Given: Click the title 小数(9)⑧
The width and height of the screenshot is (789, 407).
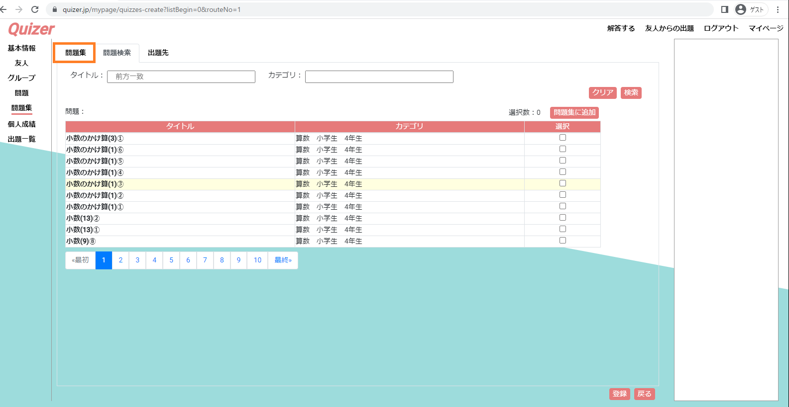Looking at the screenshot, I should pos(81,241).
